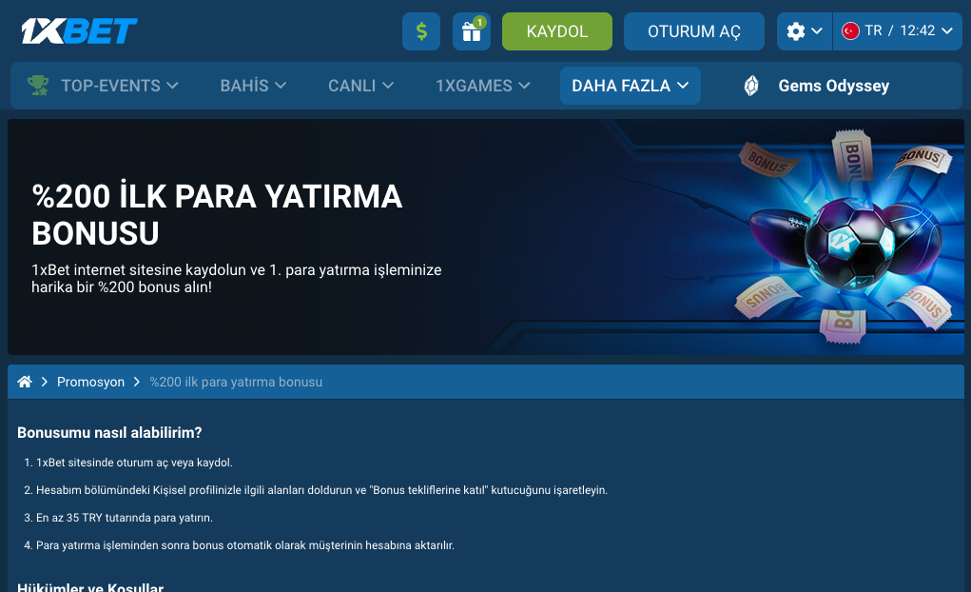Open the DAHA FAZLA menu
This screenshot has height=592, width=971.
[x=631, y=86]
